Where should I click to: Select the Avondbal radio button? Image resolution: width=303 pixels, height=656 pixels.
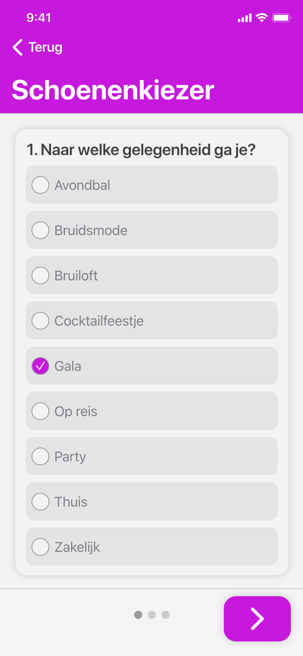(x=40, y=185)
